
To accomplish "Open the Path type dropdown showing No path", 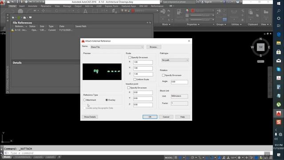I will coord(175,60).
